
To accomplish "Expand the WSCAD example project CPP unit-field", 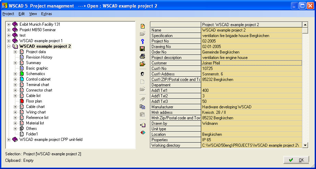I will tap(9, 140).
